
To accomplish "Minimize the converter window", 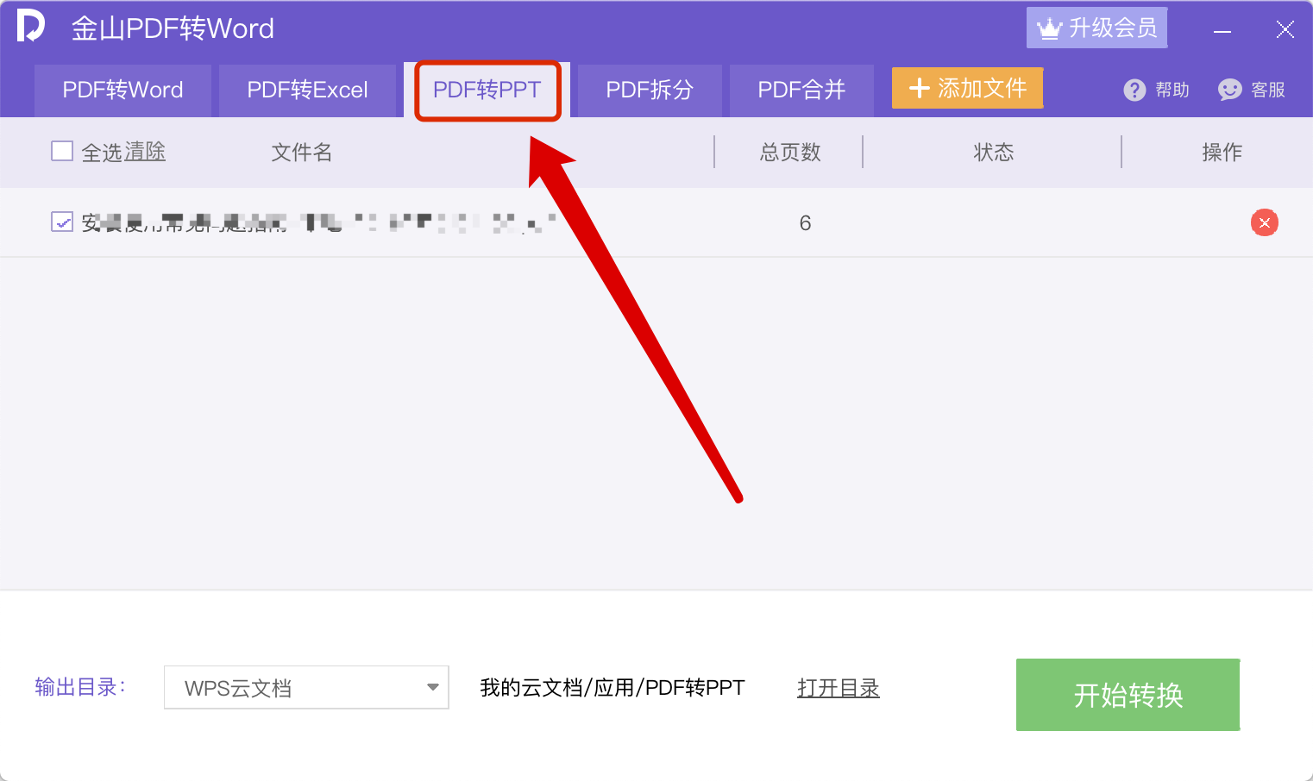I will point(1222,31).
